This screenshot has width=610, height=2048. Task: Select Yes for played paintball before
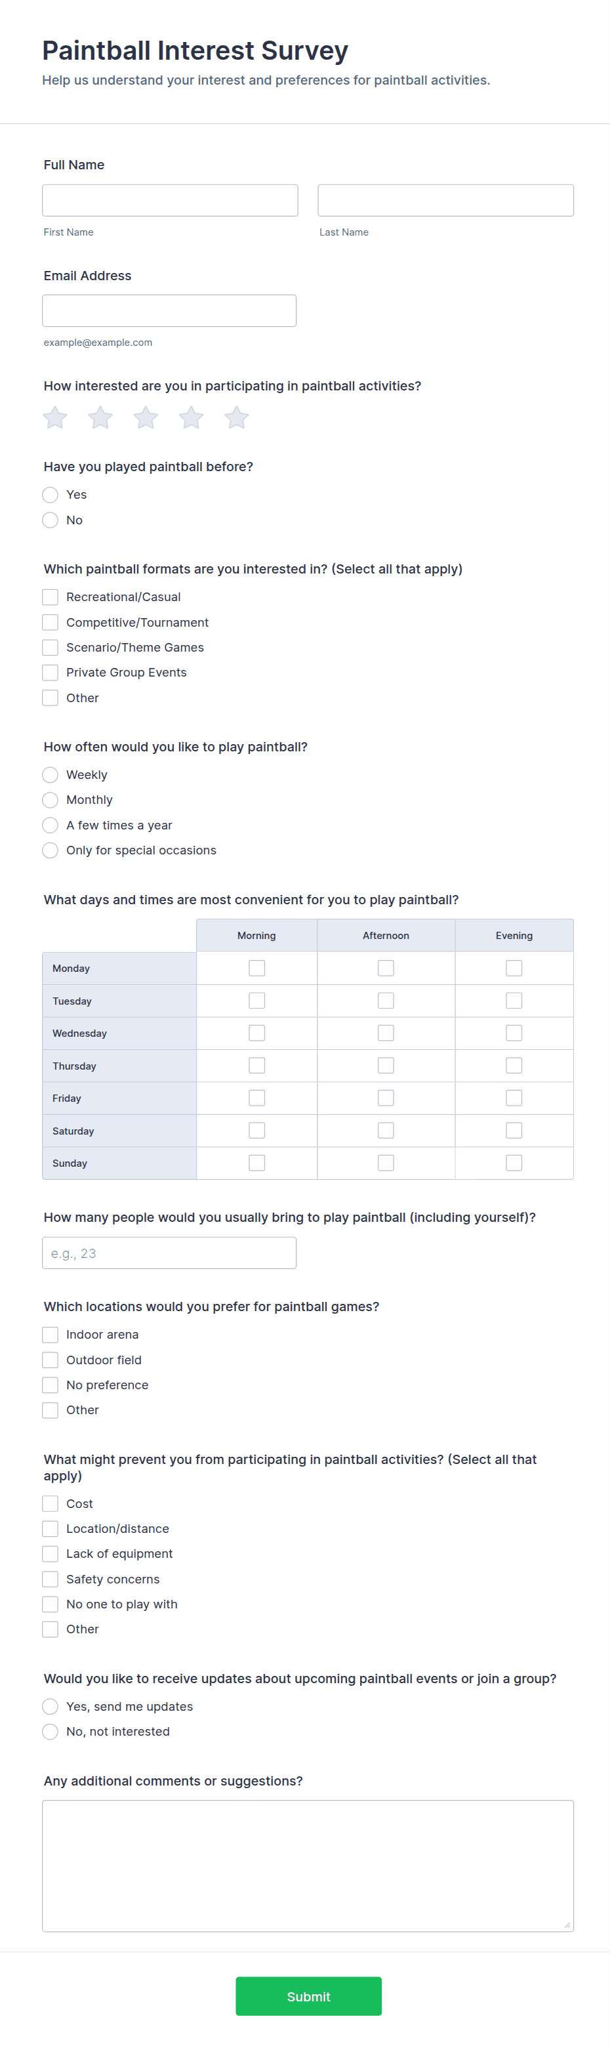[50, 495]
